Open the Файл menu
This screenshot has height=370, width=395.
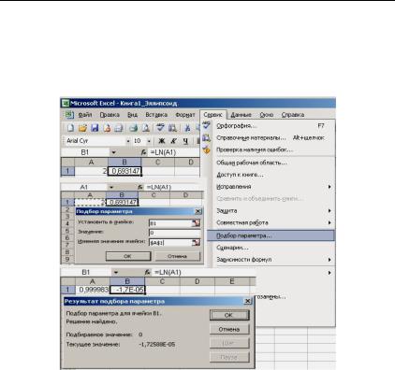click(85, 115)
